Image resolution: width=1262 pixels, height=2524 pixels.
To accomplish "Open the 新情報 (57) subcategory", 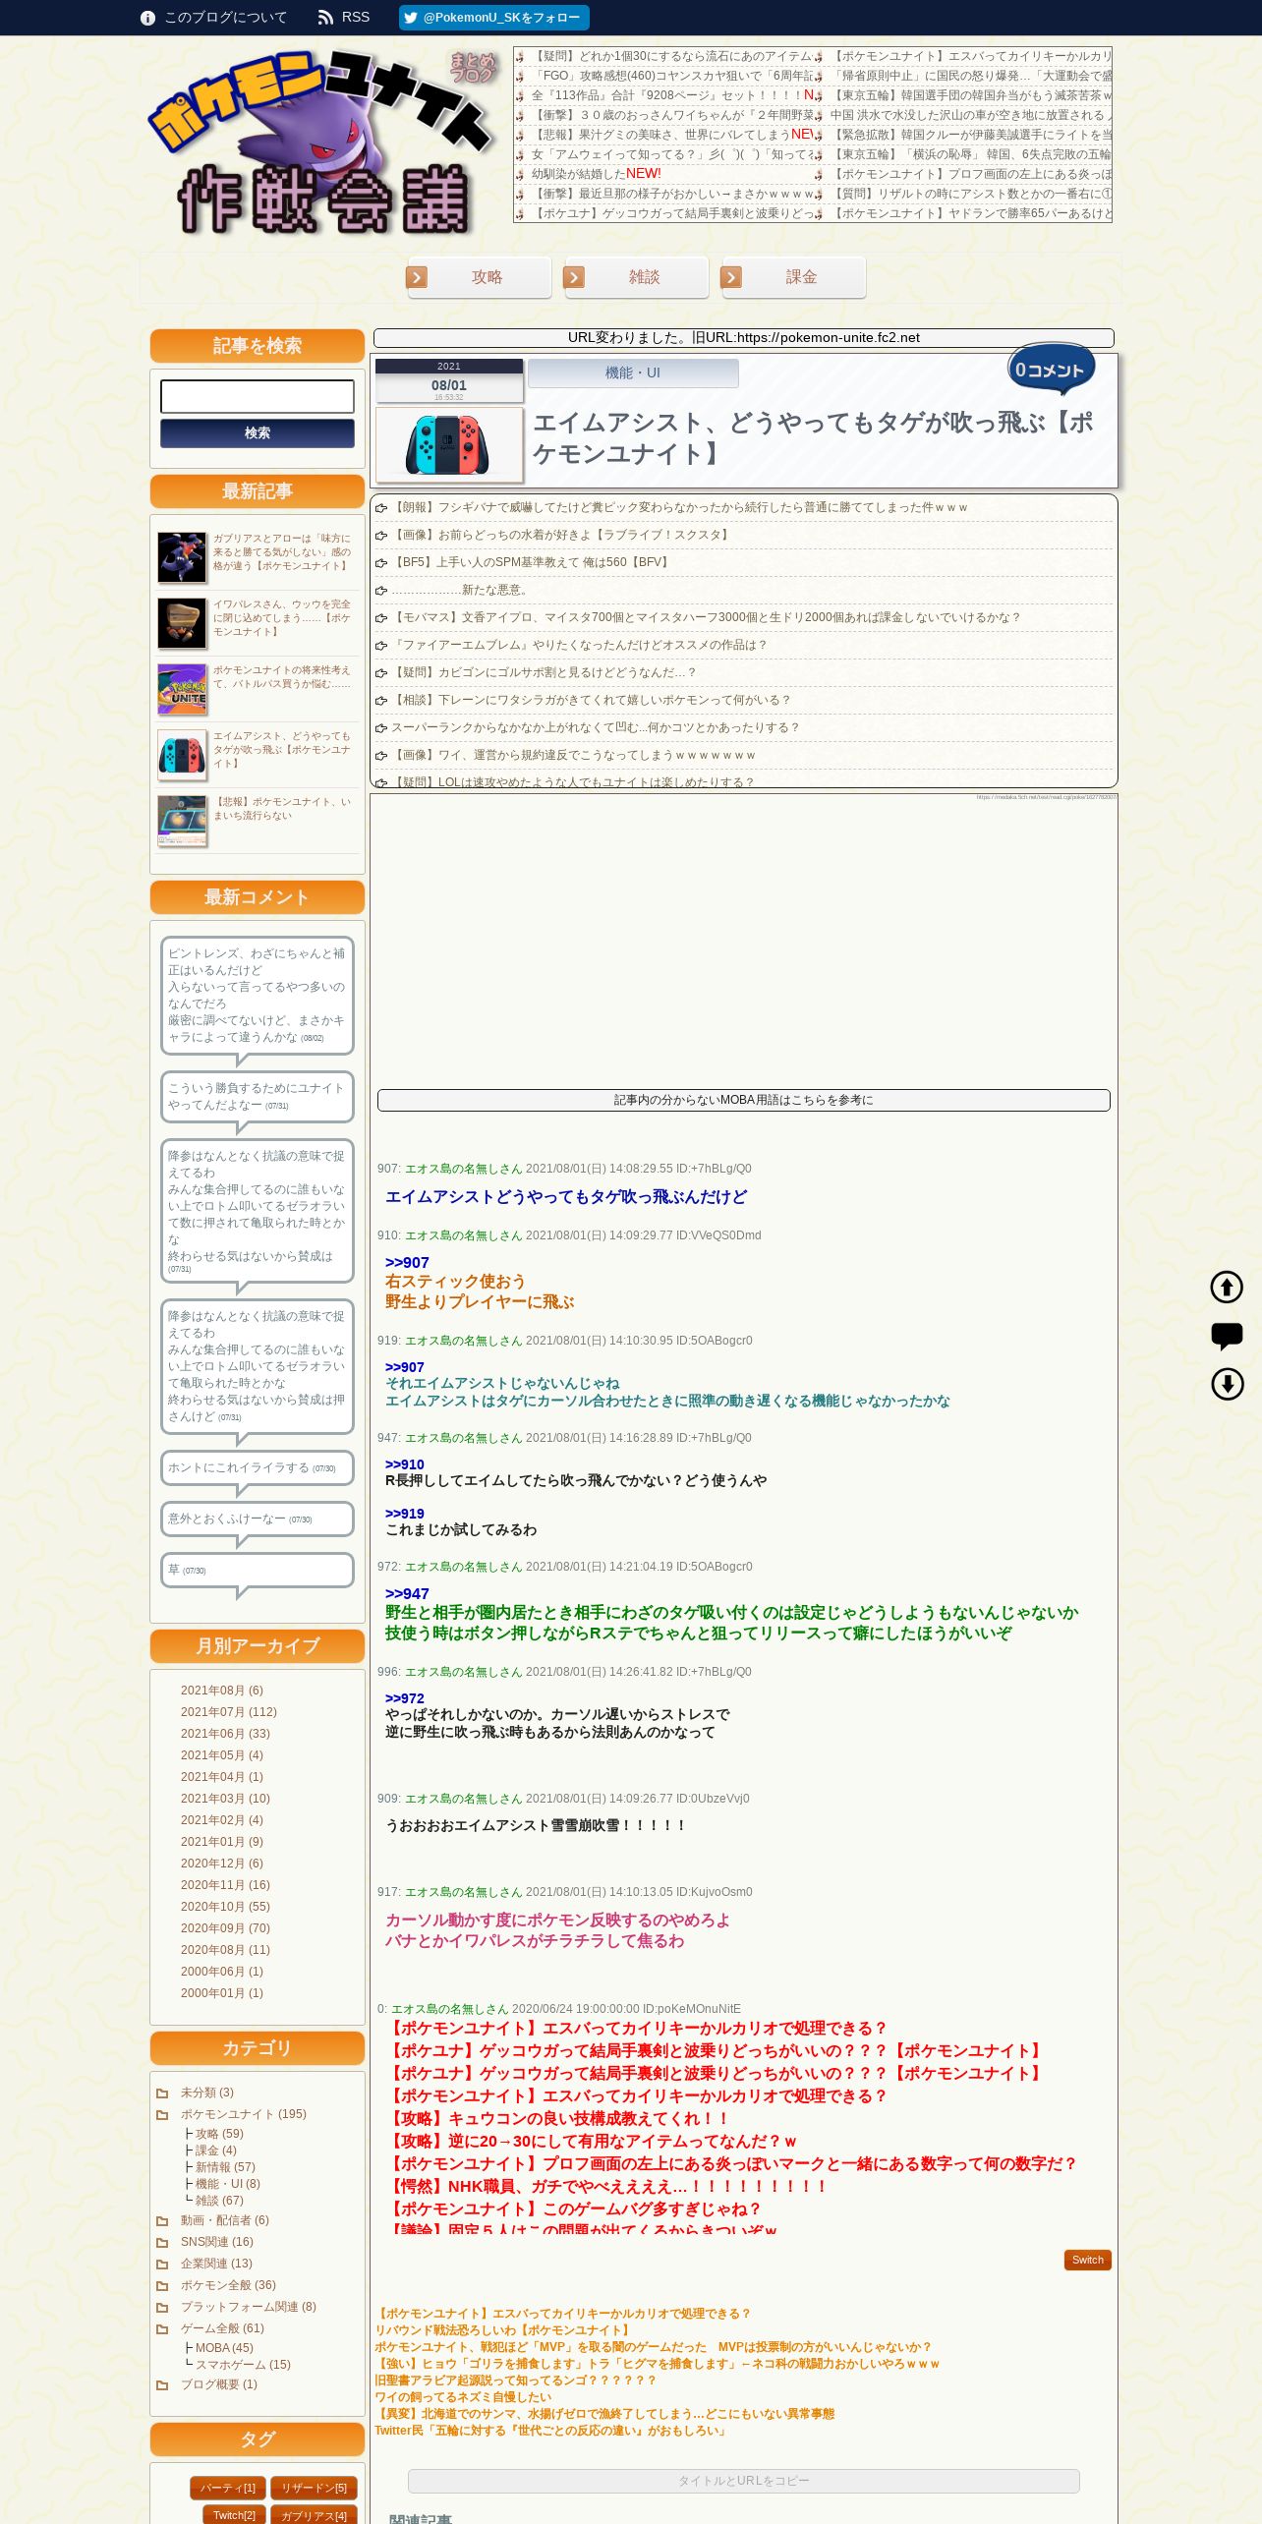I will click(x=225, y=2167).
